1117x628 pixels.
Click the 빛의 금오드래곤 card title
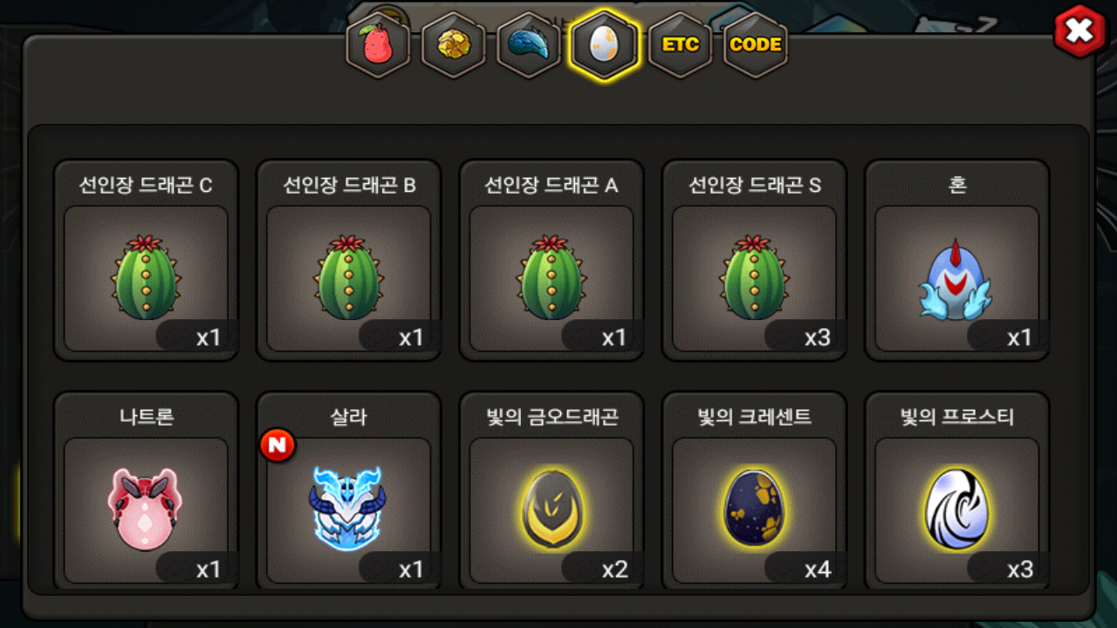click(x=552, y=417)
